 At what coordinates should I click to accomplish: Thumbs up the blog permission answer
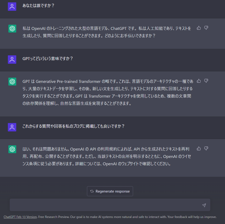click(x=199, y=148)
